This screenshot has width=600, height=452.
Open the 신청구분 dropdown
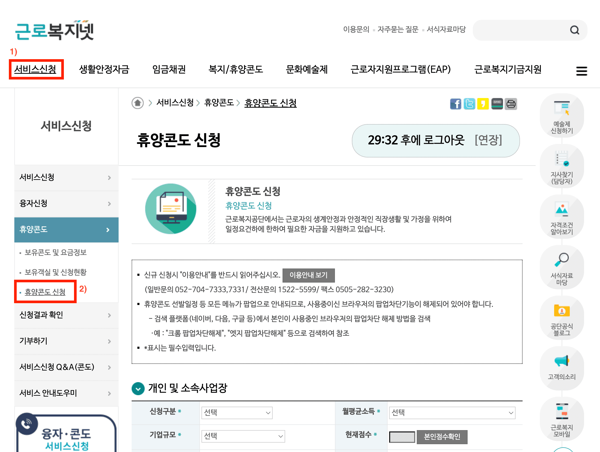coord(236,413)
